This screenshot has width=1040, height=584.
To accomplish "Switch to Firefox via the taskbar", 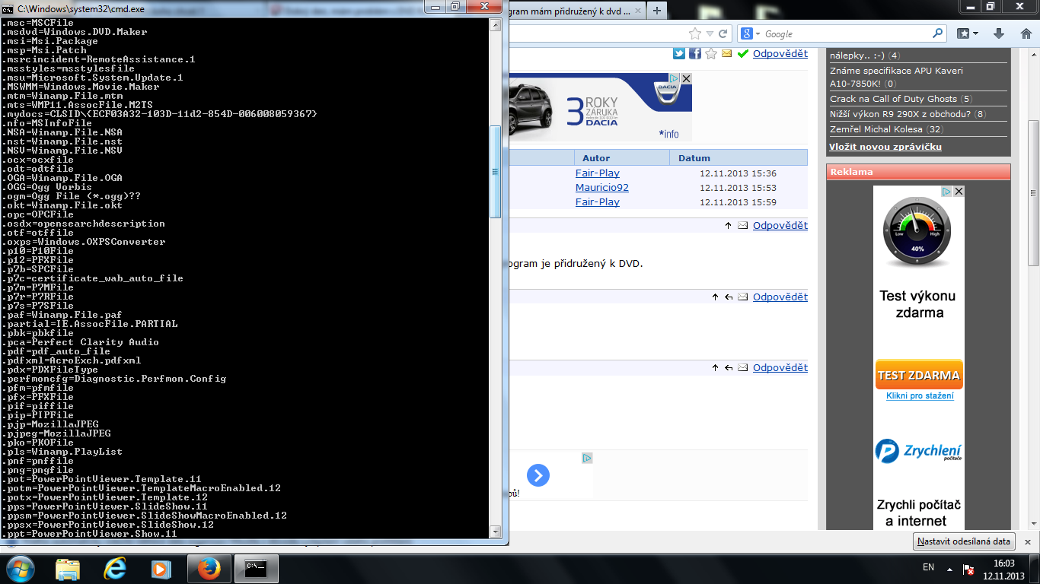I will [x=208, y=569].
